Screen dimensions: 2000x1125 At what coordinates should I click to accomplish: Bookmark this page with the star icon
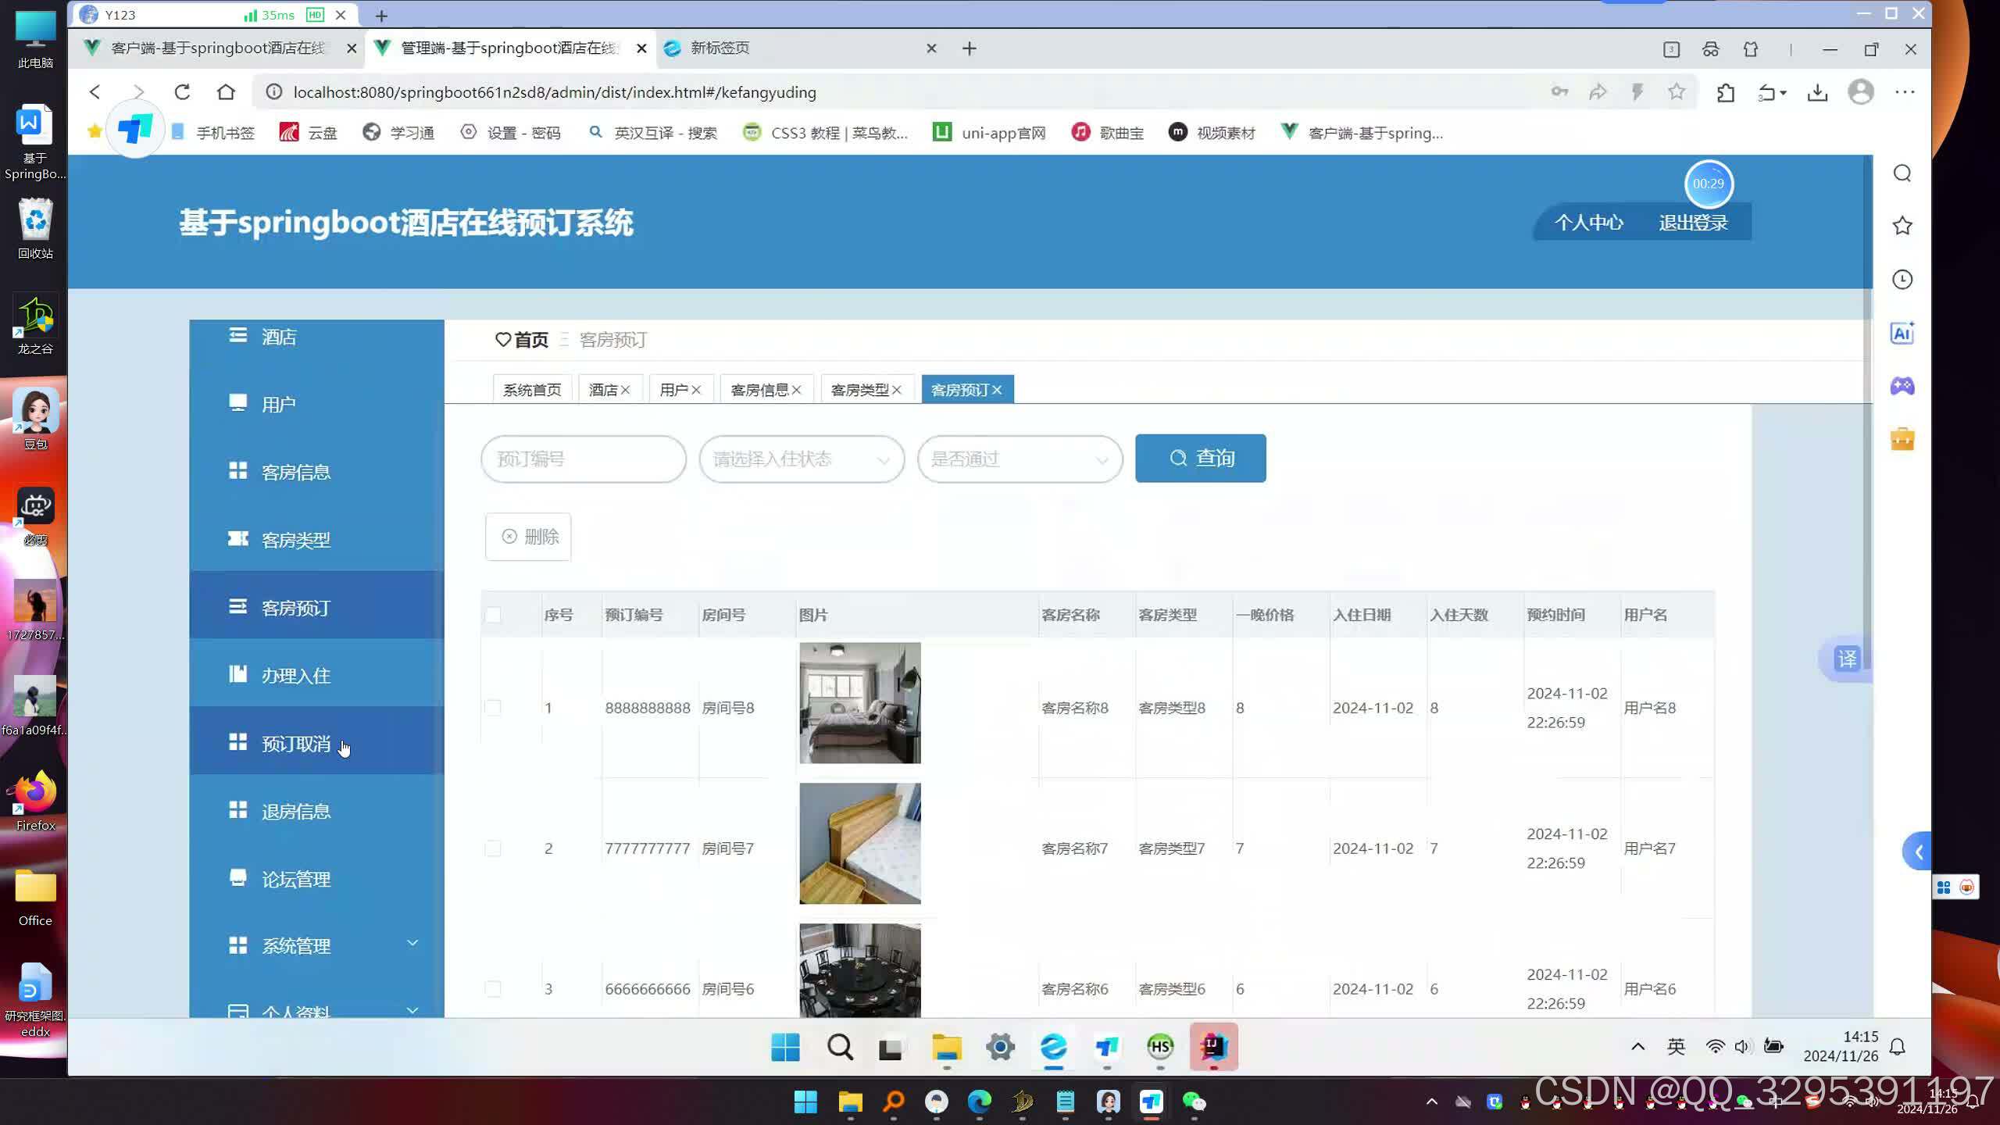tap(1676, 92)
